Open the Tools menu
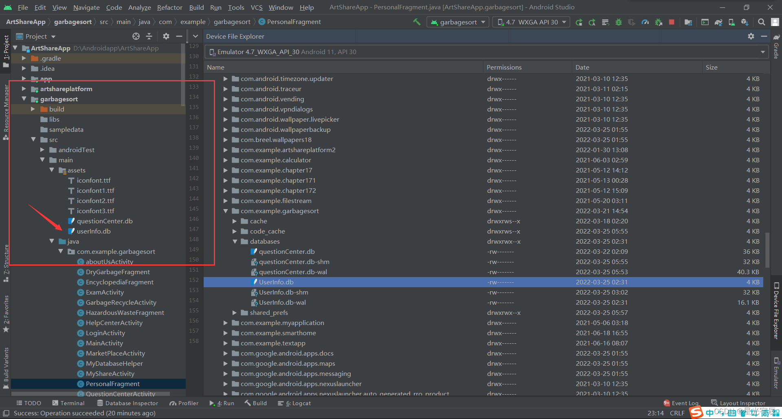The height and width of the screenshot is (419, 782). pos(236,7)
